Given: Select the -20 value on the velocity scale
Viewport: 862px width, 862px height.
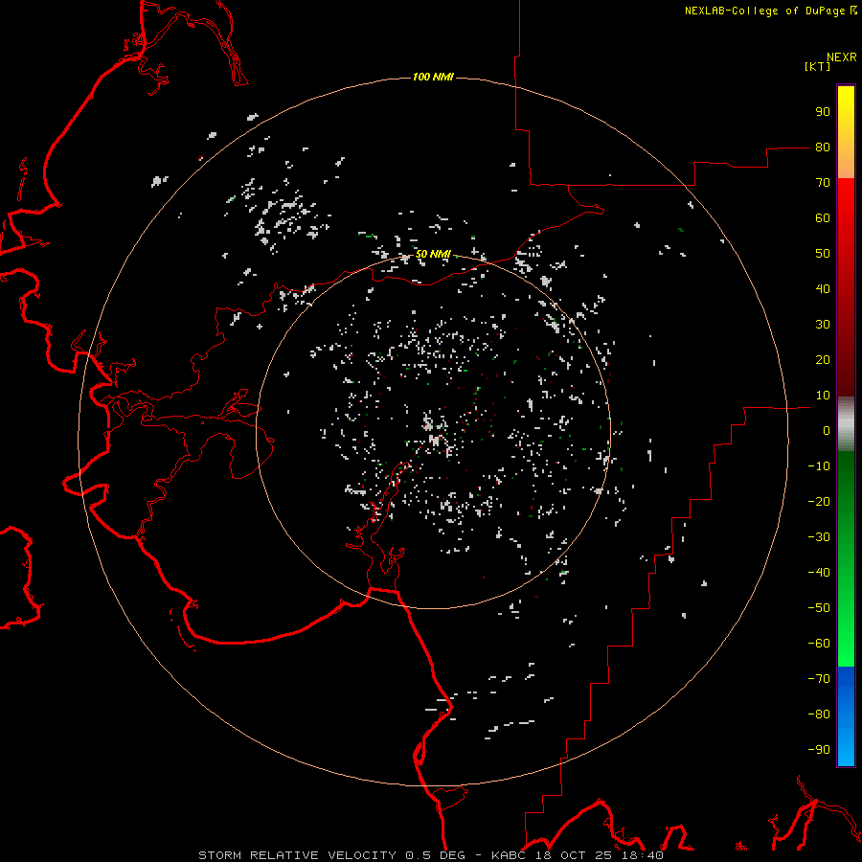Looking at the screenshot, I should point(819,502).
